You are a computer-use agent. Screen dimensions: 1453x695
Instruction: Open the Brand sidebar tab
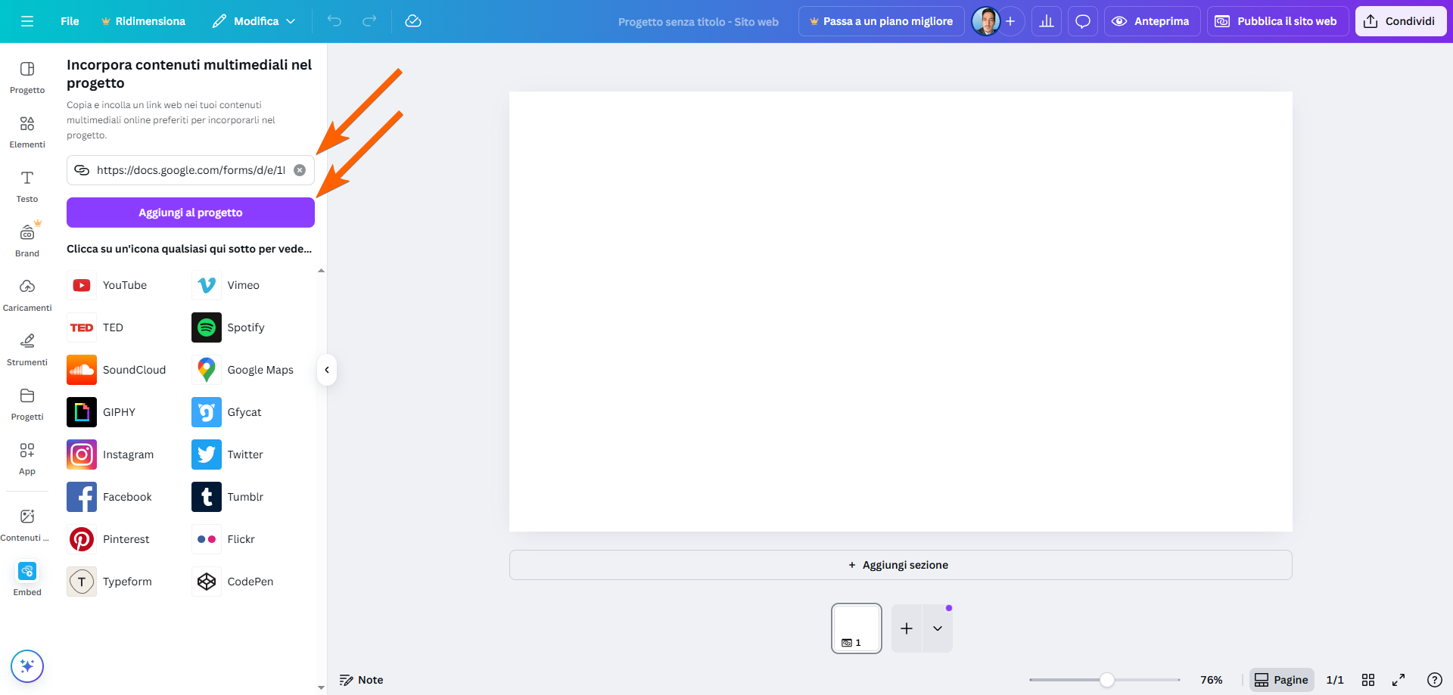click(x=27, y=240)
